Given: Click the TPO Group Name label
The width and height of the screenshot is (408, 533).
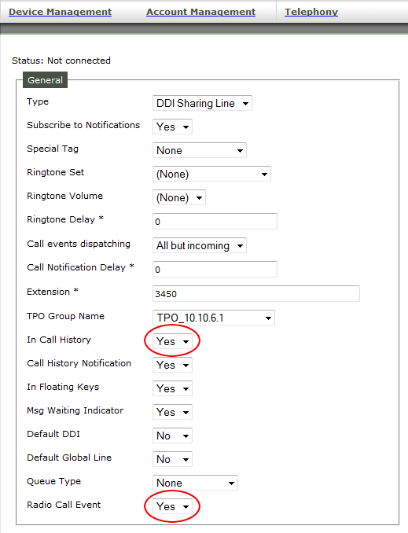Looking at the screenshot, I should (x=65, y=316).
